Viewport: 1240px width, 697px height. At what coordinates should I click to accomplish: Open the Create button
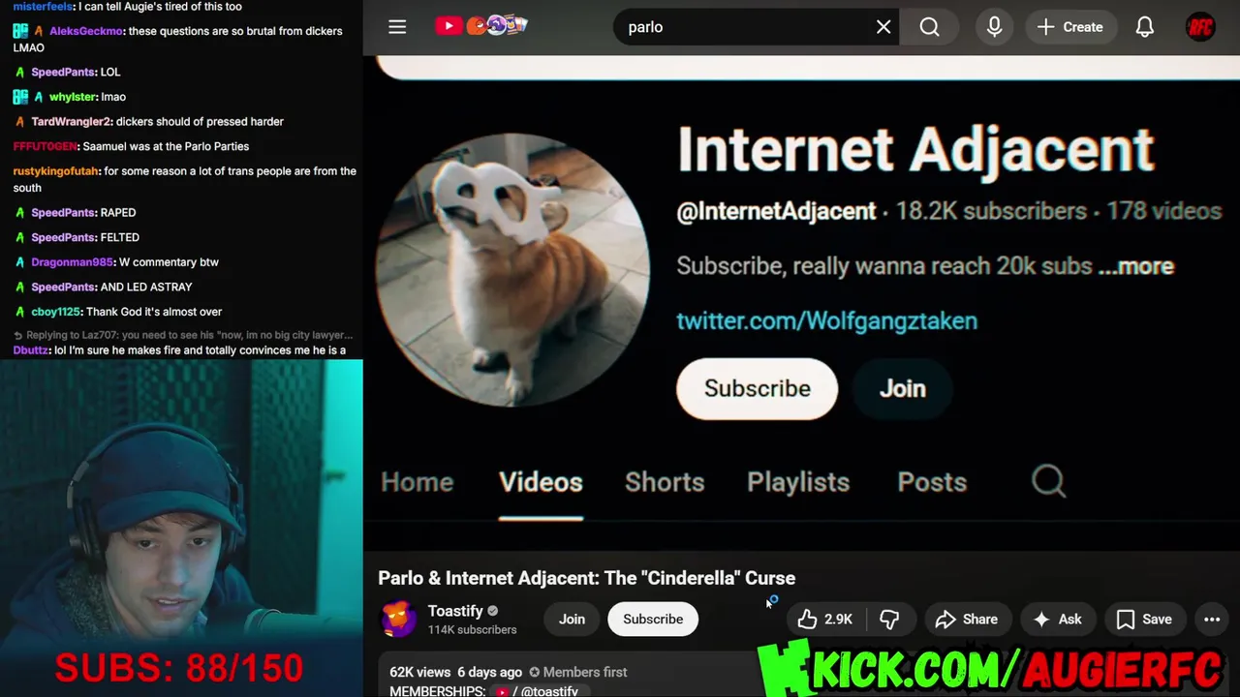(x=1069, y=27)
